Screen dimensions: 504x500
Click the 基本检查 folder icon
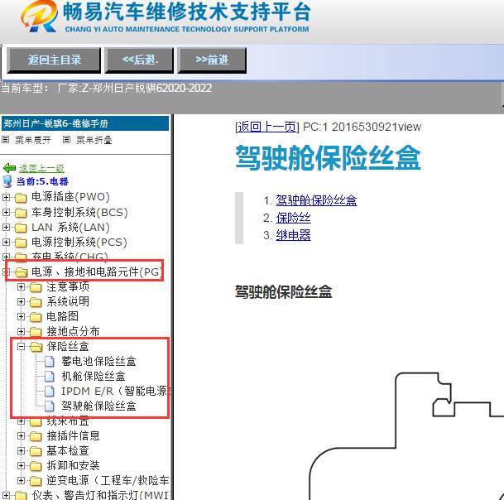coord(36,451)
